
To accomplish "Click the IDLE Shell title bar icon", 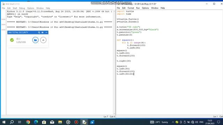I will coord(3,4).
